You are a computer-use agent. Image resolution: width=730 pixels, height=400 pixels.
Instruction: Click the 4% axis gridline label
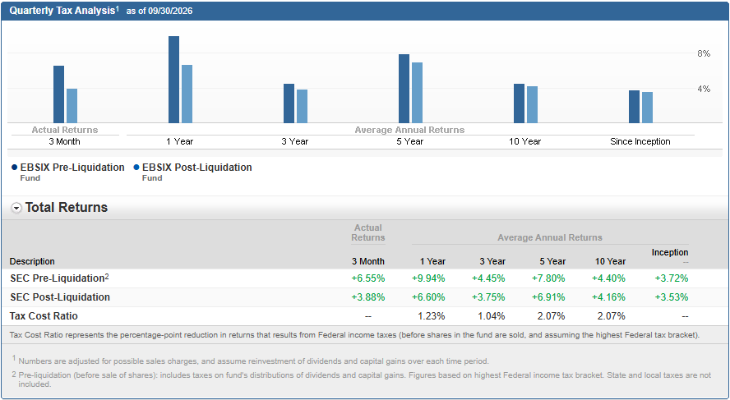pos(704,89)
